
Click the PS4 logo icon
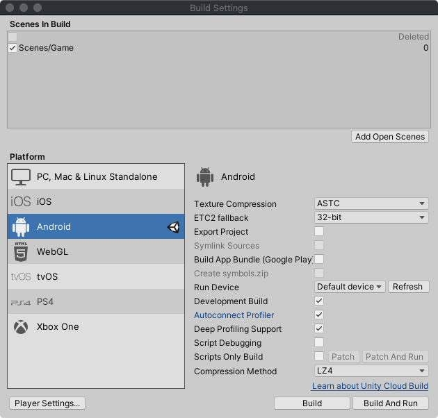click(x=21, y=303)
